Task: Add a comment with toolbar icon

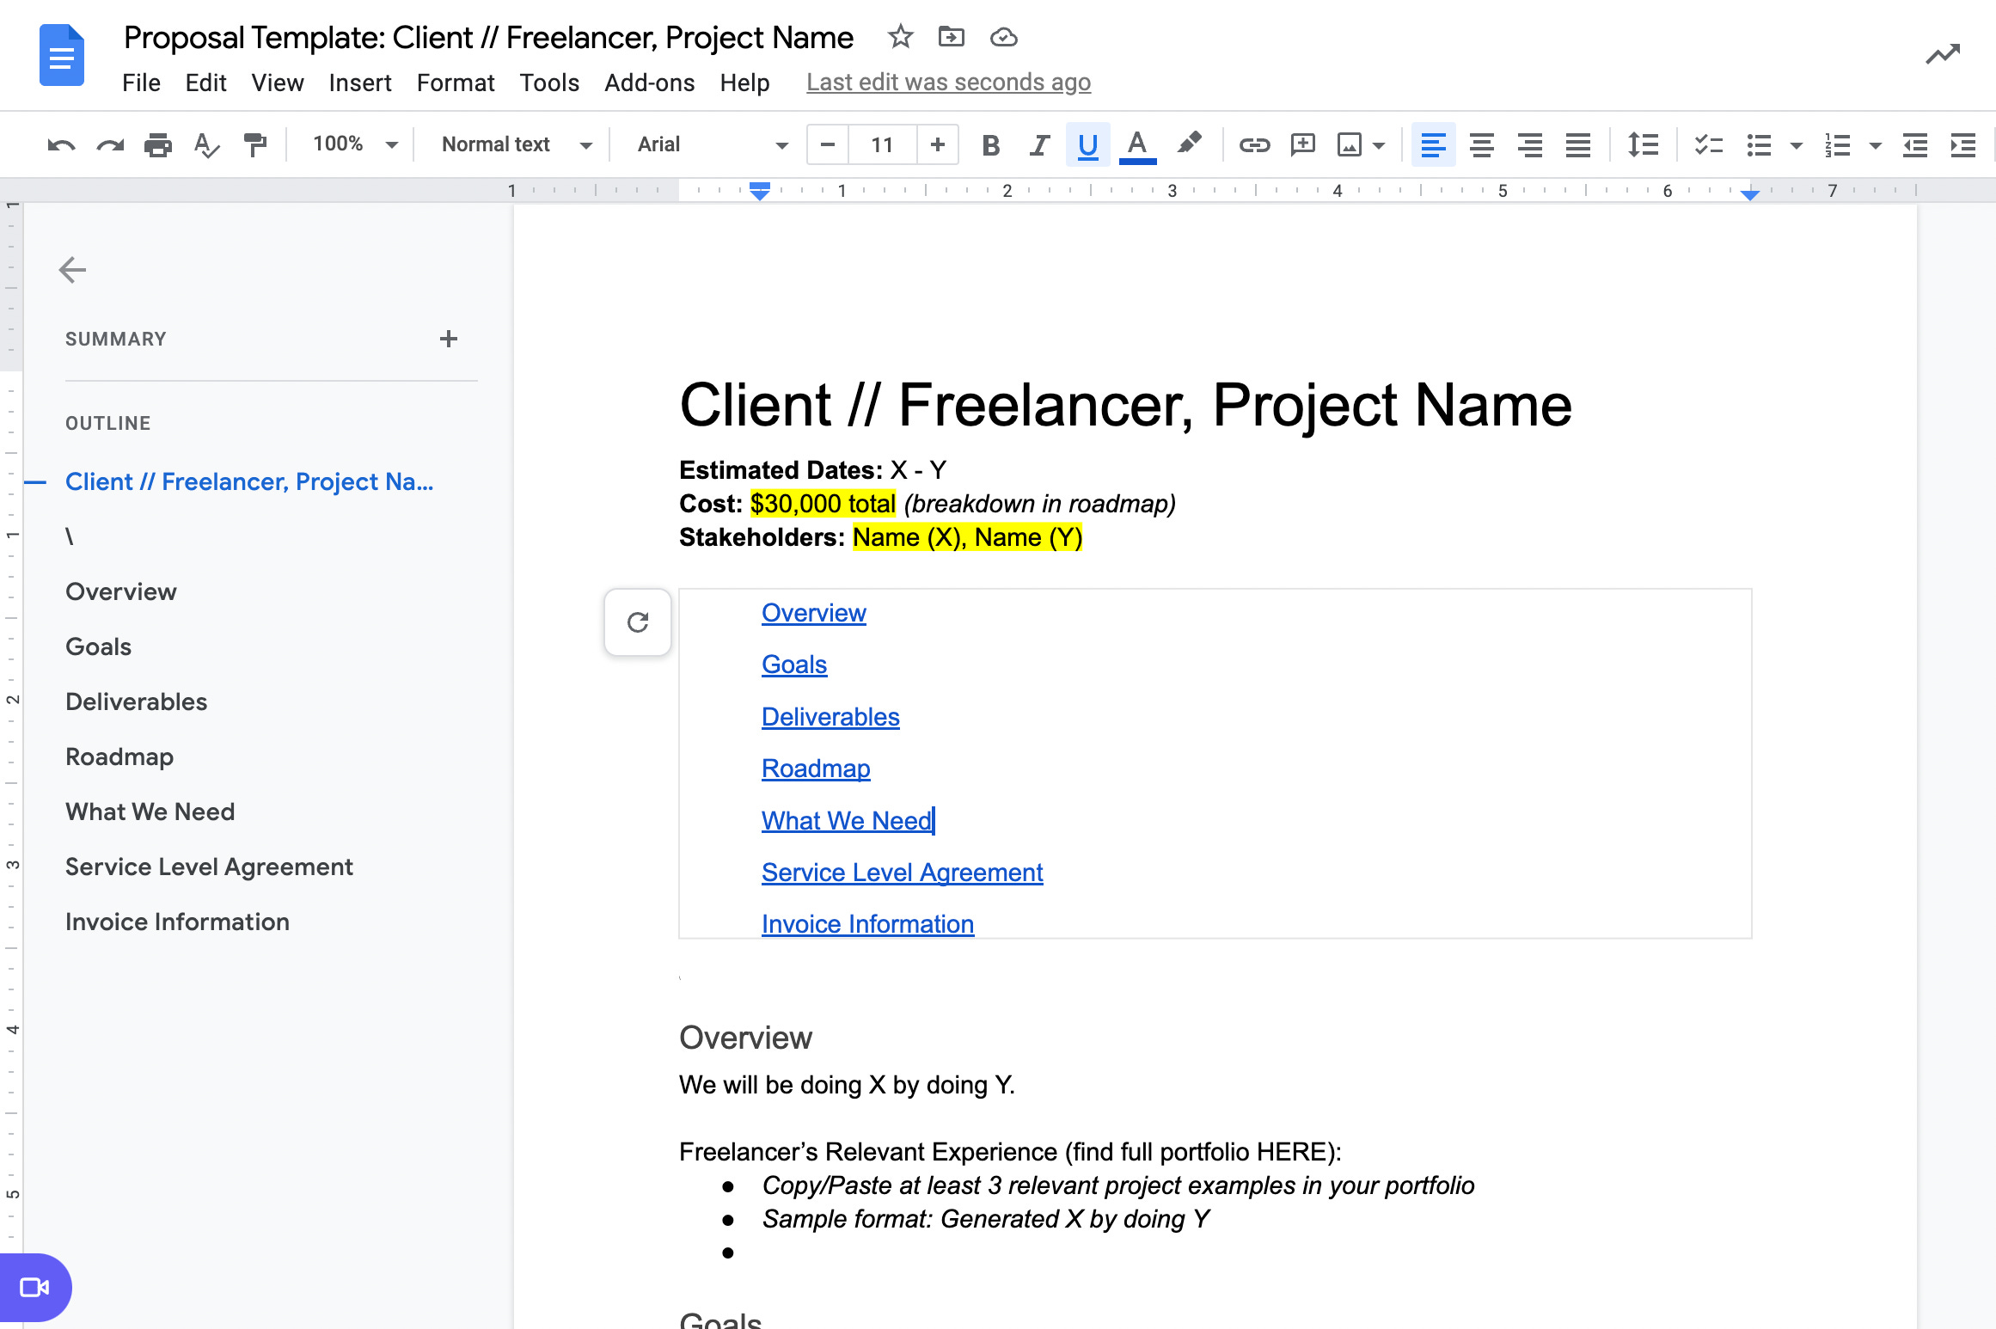Action: tap(1302, 144)
